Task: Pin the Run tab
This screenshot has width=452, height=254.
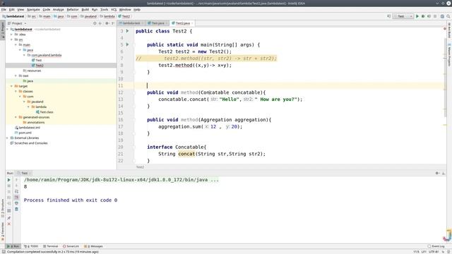Action: [x=9, y=218]
